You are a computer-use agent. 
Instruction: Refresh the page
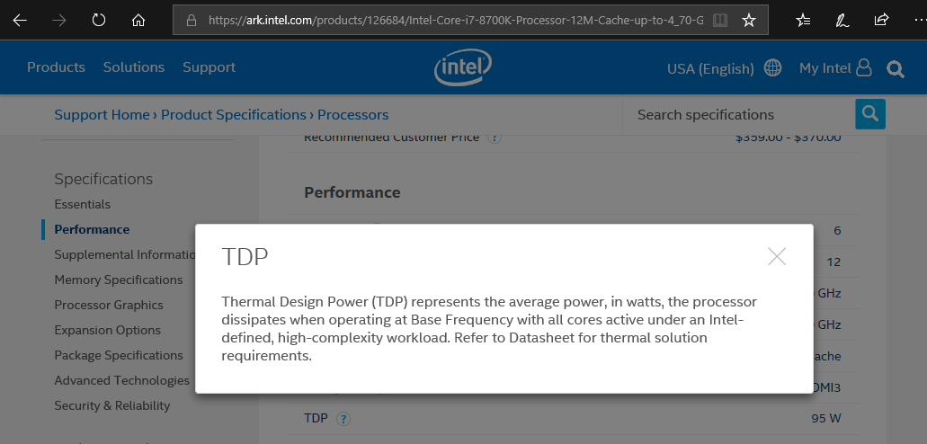click(x=99, y=20)
